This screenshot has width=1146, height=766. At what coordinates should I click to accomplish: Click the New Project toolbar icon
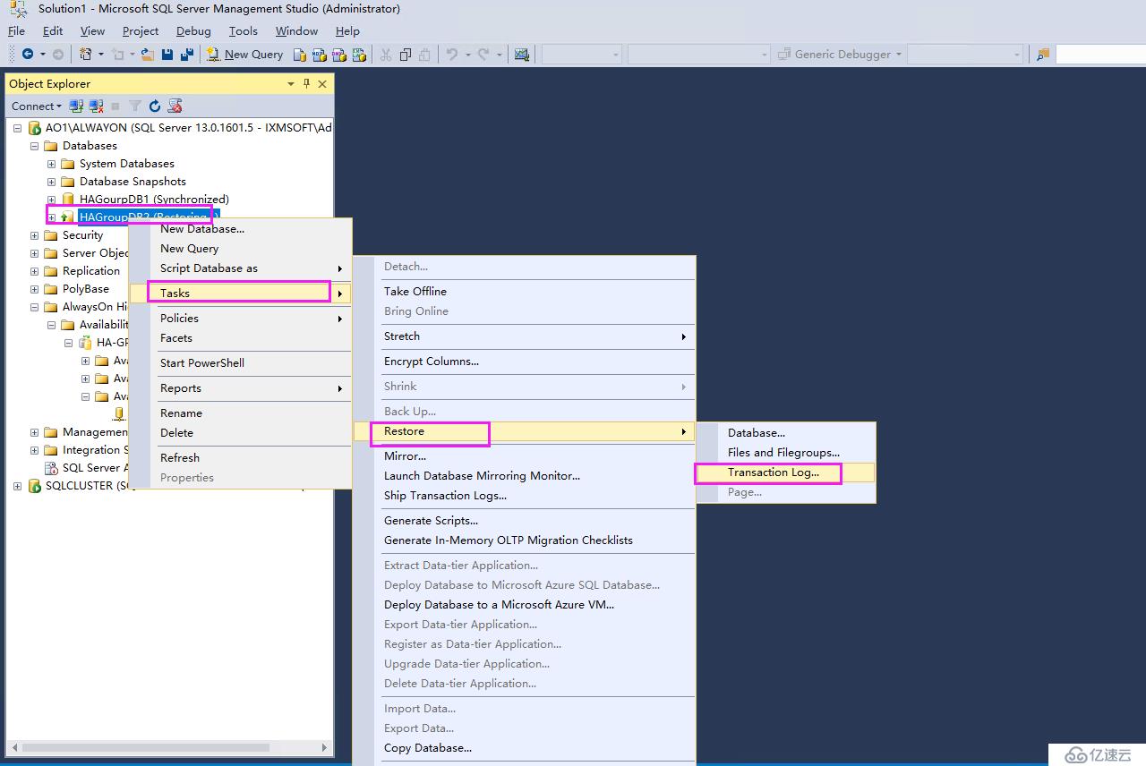coord(86,55)
